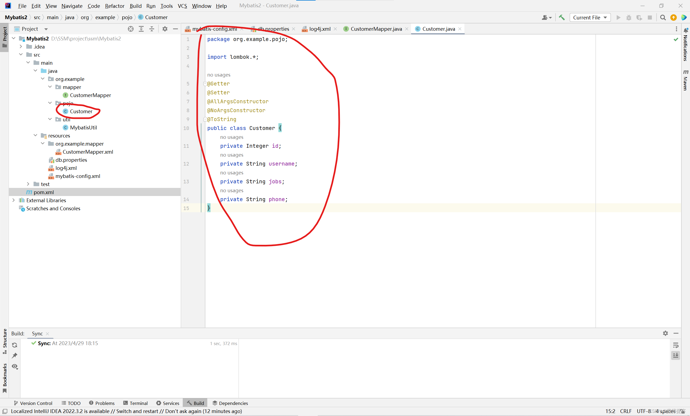Select pom.xml in the project tree
Image resolution: width=690 pixels, height=416 pixels.
point(44,192)
